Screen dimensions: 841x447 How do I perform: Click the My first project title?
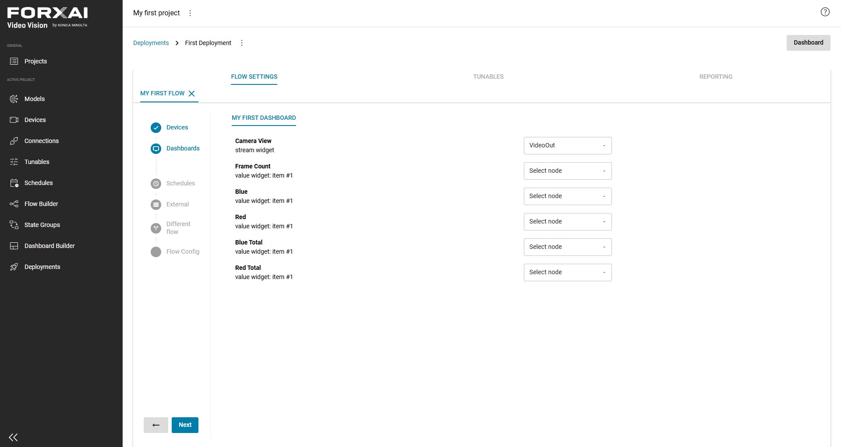tap(156, 13)
